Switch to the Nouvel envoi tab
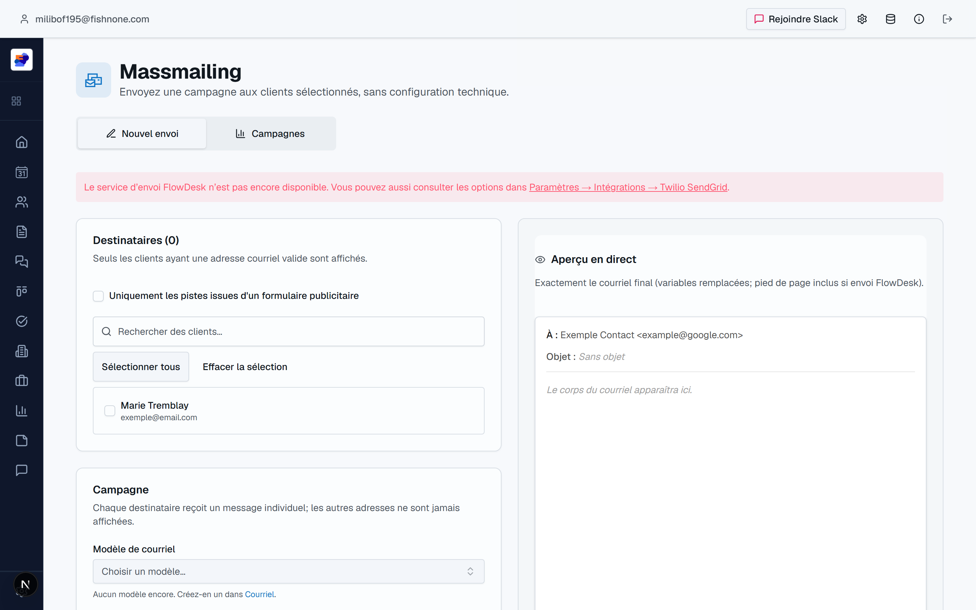976x610 pixels. click(x=142, y=134)
